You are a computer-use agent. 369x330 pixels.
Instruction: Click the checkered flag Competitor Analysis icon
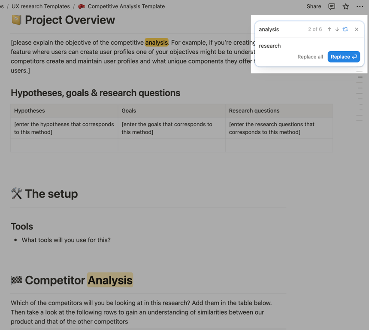[x=16, y=280]
